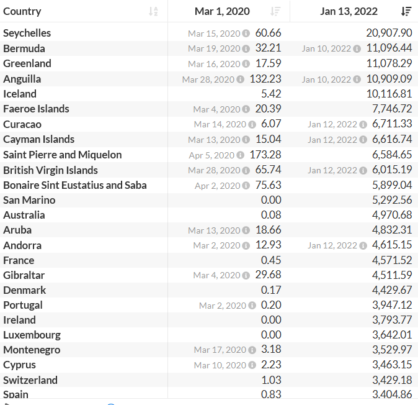Image resolution: width=418 pixels, height=405 pixels.
Task: Click the Jan 13, 2022 column header
Action: tap(349, 11)
